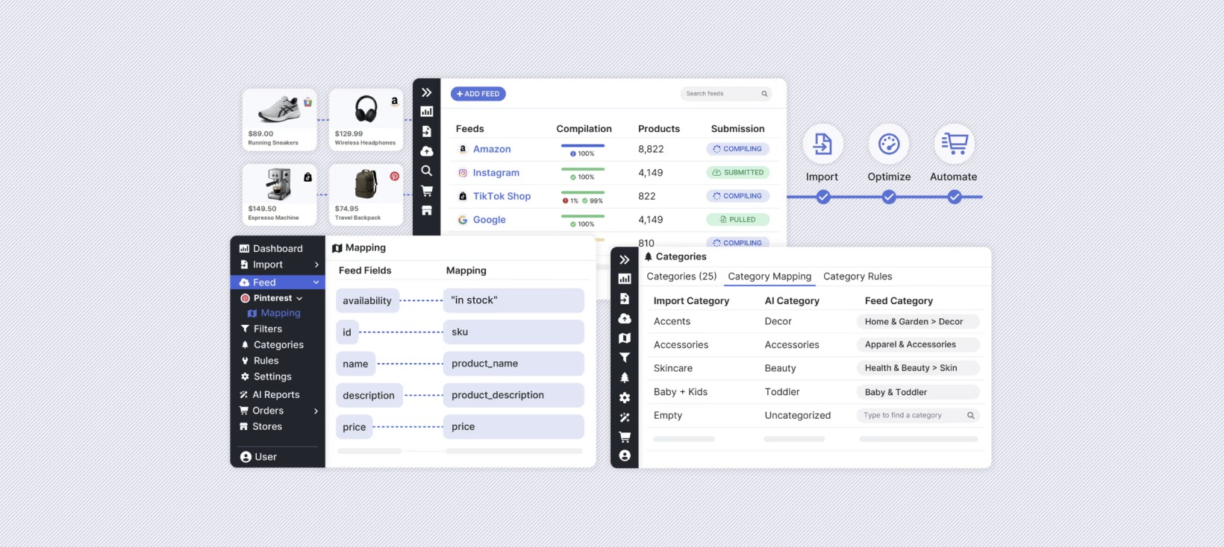Open import file icon in Feeds sidebar
1224x547 pixels.
426,131
